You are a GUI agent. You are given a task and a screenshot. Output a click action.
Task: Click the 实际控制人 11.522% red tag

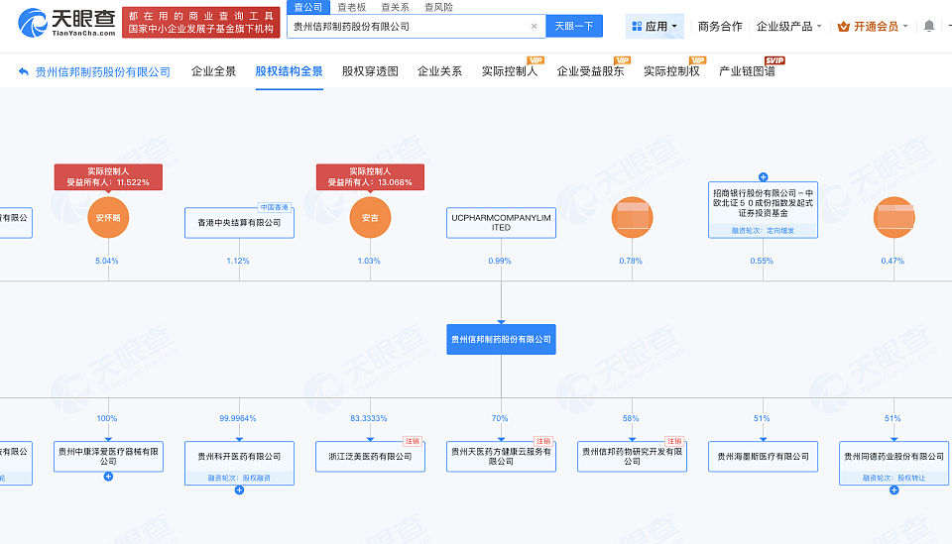(x=108, y=176)
